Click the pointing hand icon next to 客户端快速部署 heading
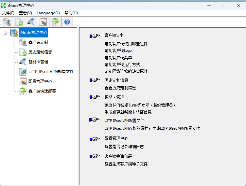This screenshot has height=186, width=246. 95,156
